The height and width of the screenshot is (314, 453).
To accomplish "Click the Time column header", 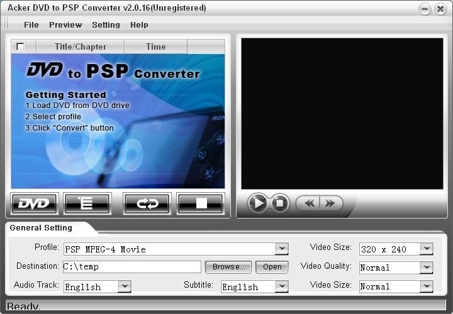I will (x=156, y=46).
